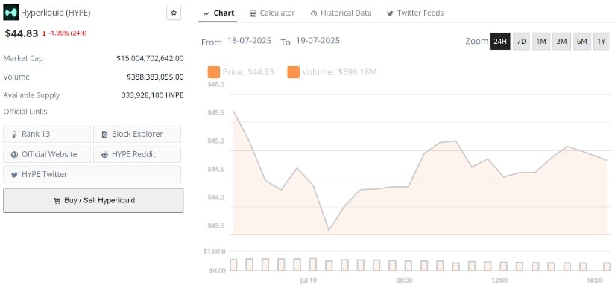This screenshot has height=288, width=615.
Task: Open the Chart tab
Action: tap(218, 13)
